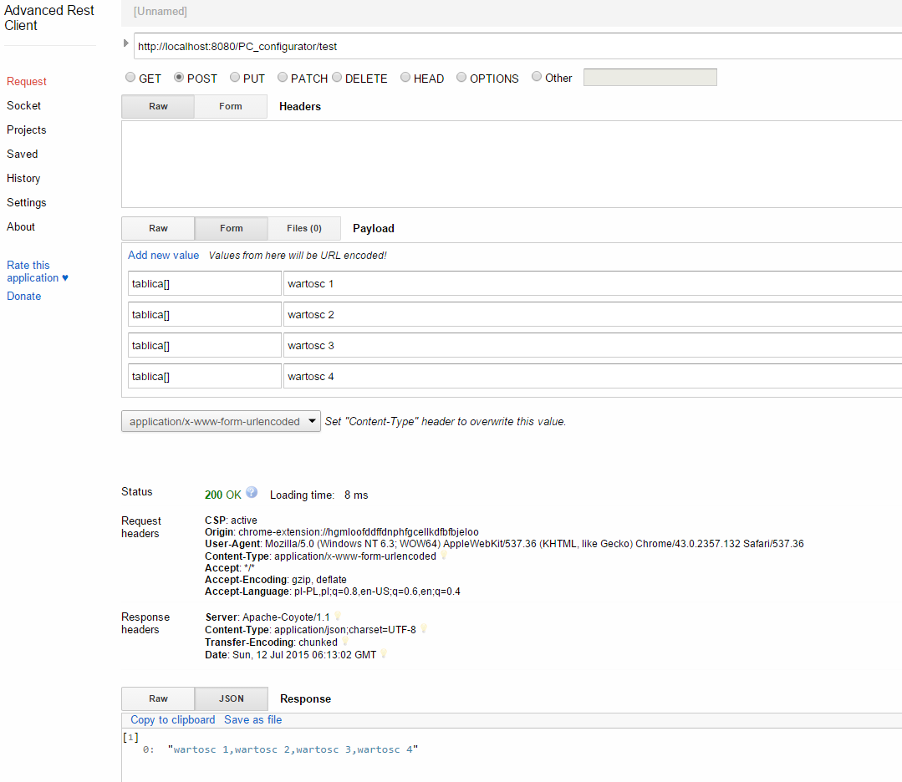Open Saved requests in the sidebar
Image resolution: width=902 pixels, height=782 pixels.
coord(23,154)
